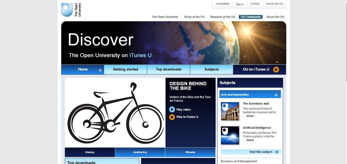Screen dimensions: 347x164
Task: Click the bicycle illustration image
Action: [115, 112]
